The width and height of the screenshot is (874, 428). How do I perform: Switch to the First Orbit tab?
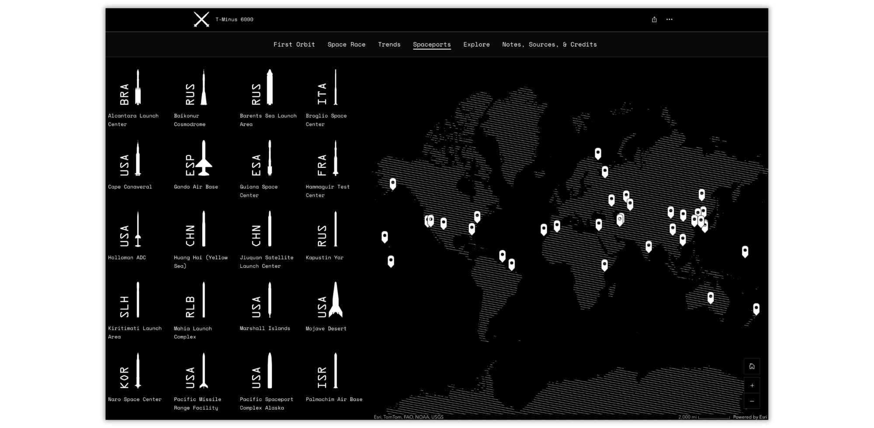294,45
